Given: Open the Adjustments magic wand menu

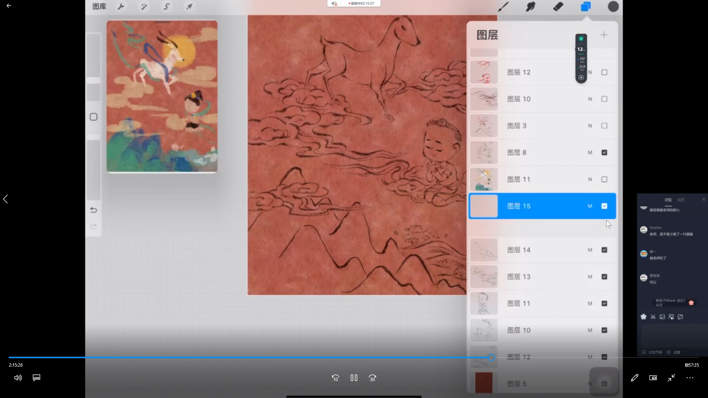Looking at the screenshot, I should pyautogui.click(x=144, y=7).
